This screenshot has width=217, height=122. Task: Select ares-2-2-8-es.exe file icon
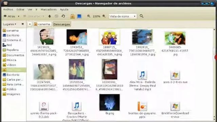pyautogui.click(x=175, y=75)
